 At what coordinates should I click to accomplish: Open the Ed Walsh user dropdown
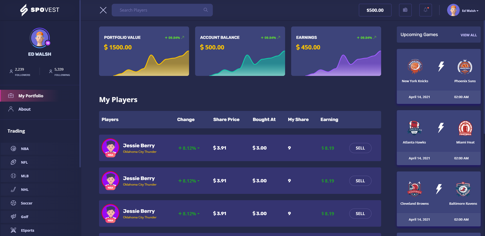click(470, 11)
